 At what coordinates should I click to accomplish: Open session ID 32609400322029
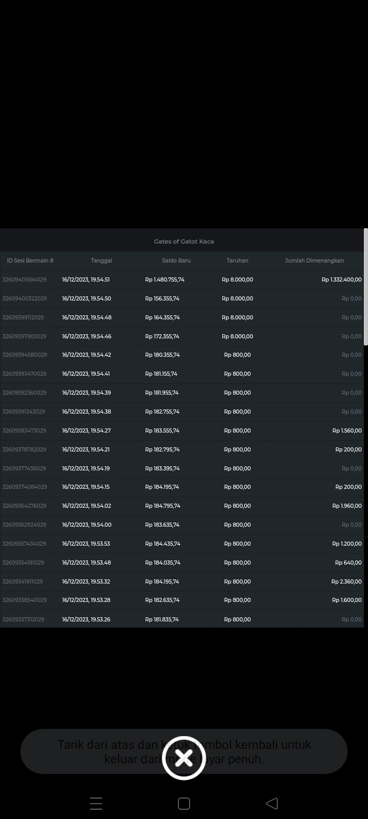(x=25, y=298)
